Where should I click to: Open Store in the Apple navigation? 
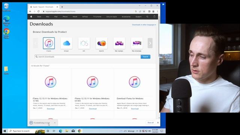[39, 16]
